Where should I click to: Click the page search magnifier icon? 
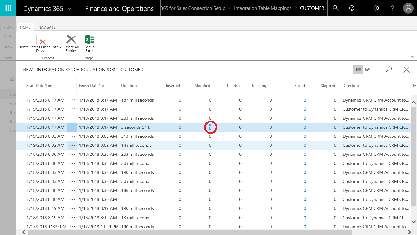tap(389, 69)
